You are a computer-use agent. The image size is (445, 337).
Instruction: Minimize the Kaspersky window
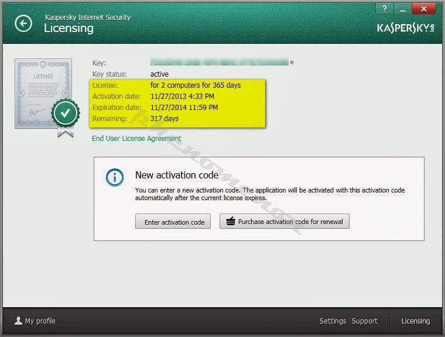(402, 9)
